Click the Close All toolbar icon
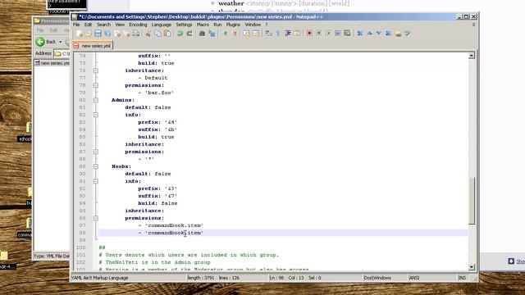This screenshot has width=525, height=295. coord(126,34)
